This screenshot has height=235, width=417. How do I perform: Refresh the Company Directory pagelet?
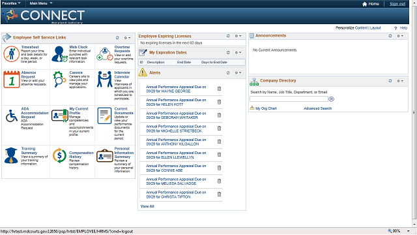coord(390,81)
